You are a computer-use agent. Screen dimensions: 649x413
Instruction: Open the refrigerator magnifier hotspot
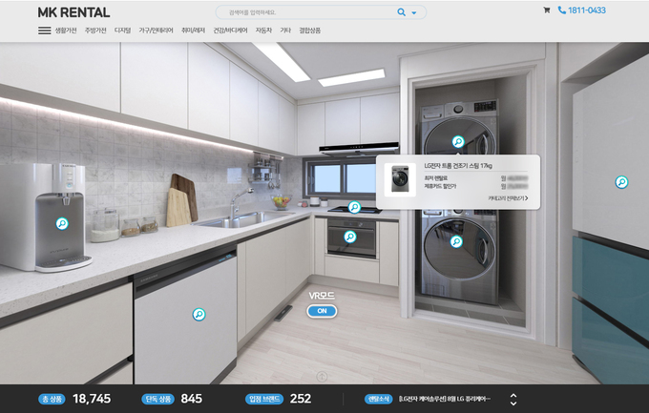coord(621,182)
